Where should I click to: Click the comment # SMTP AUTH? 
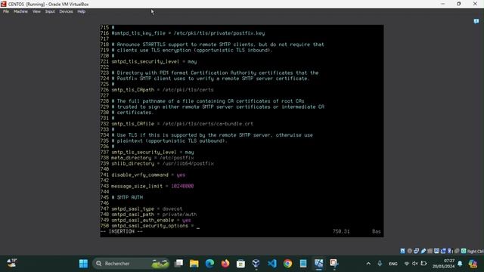point(127,197)
